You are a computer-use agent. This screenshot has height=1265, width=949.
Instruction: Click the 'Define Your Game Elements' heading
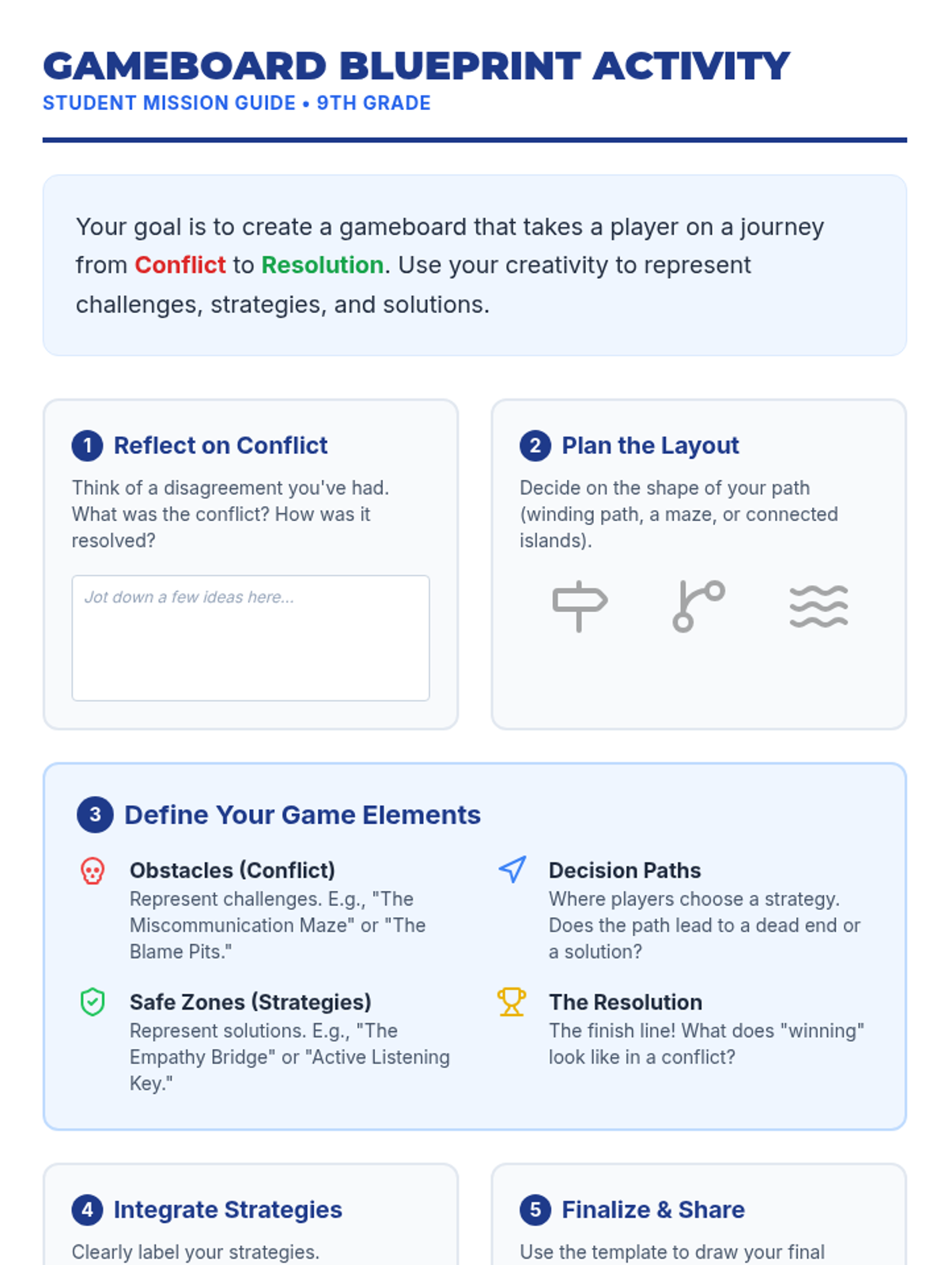pos(302,815)
